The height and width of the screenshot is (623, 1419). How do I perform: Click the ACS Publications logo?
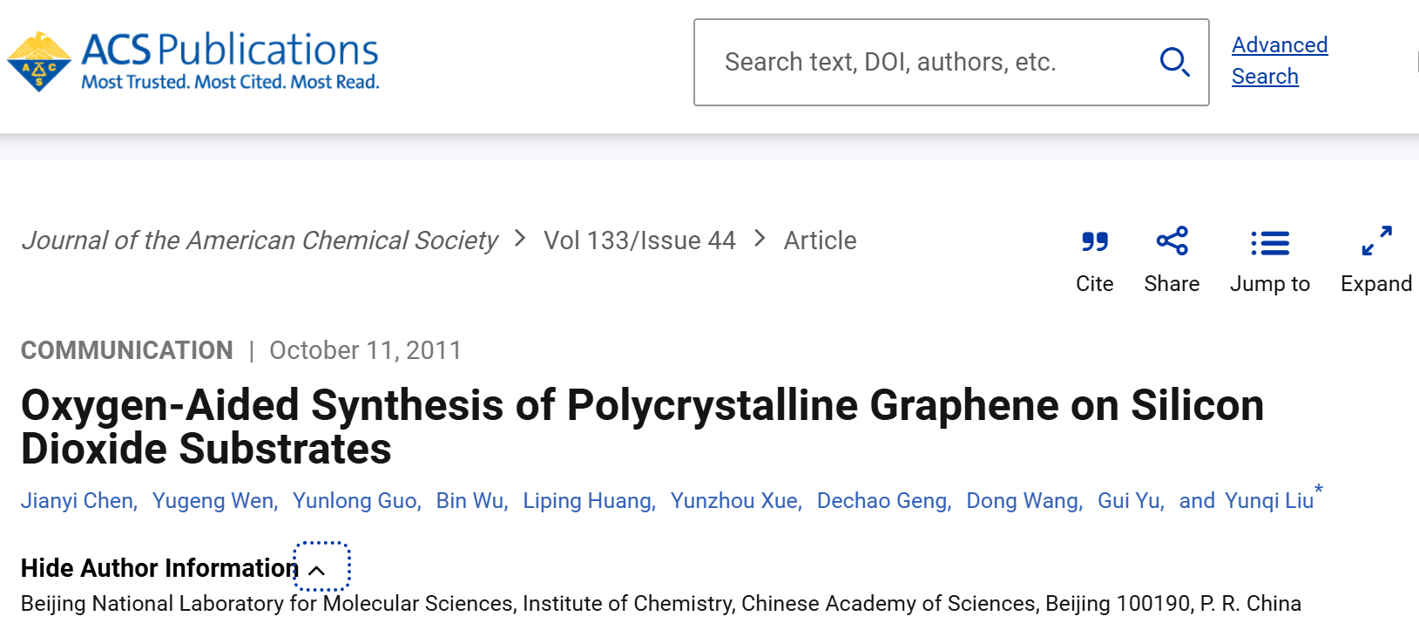pos(193,61)
